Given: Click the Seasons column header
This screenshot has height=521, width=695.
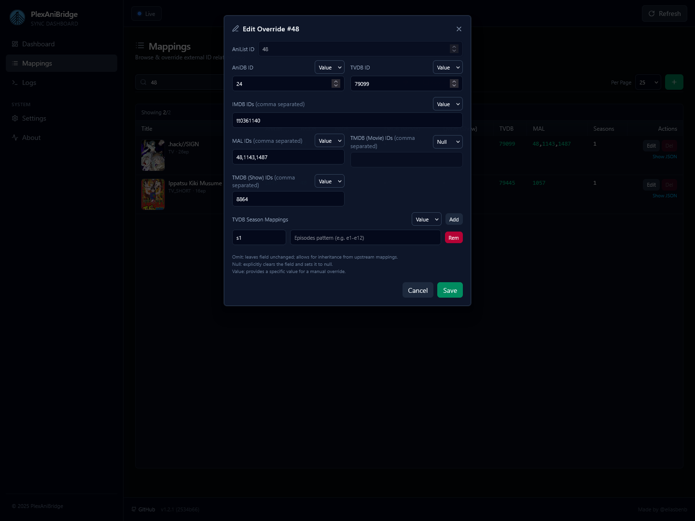Looking at the screenshot, I should (604, 129).
